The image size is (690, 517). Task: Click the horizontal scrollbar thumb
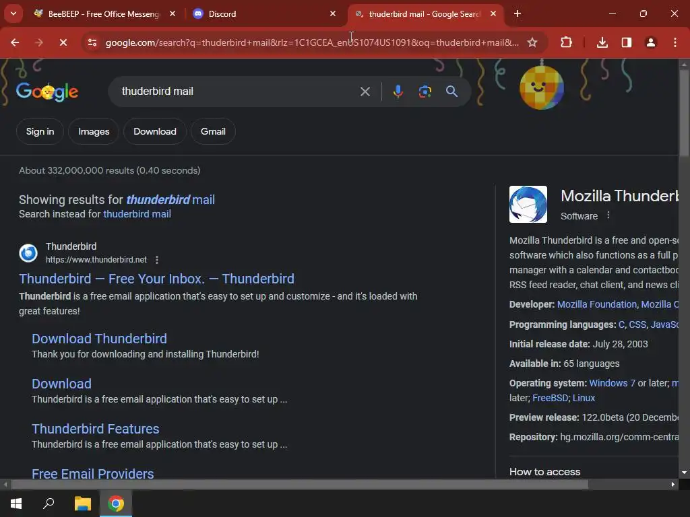(299, 485)
